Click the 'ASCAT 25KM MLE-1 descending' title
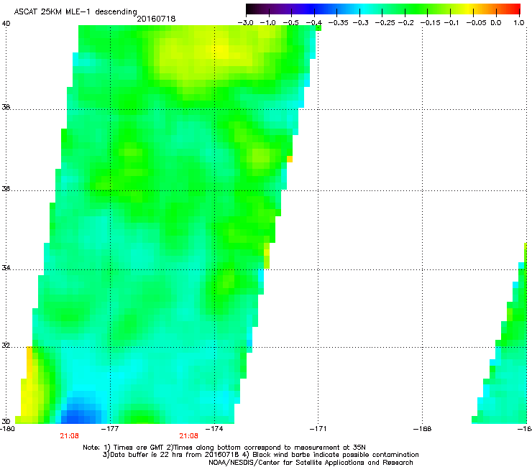This screenshot has width=532, height=467. click(x=75, y=11)
